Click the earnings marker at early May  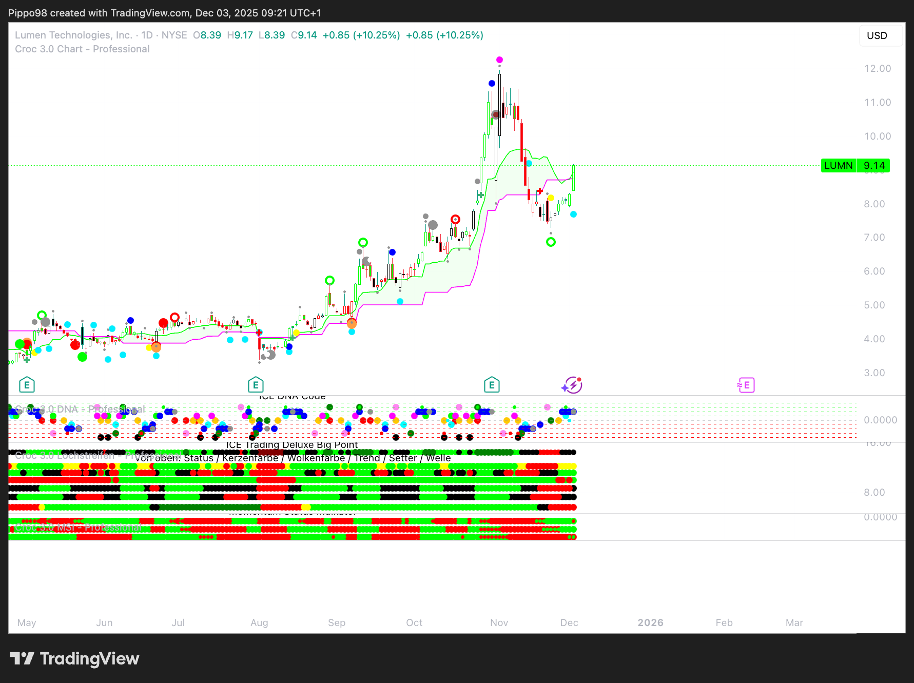pyautogui.click(x=27, y=385)
